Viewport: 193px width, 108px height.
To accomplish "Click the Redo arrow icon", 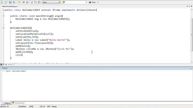I will click(27, 2).
